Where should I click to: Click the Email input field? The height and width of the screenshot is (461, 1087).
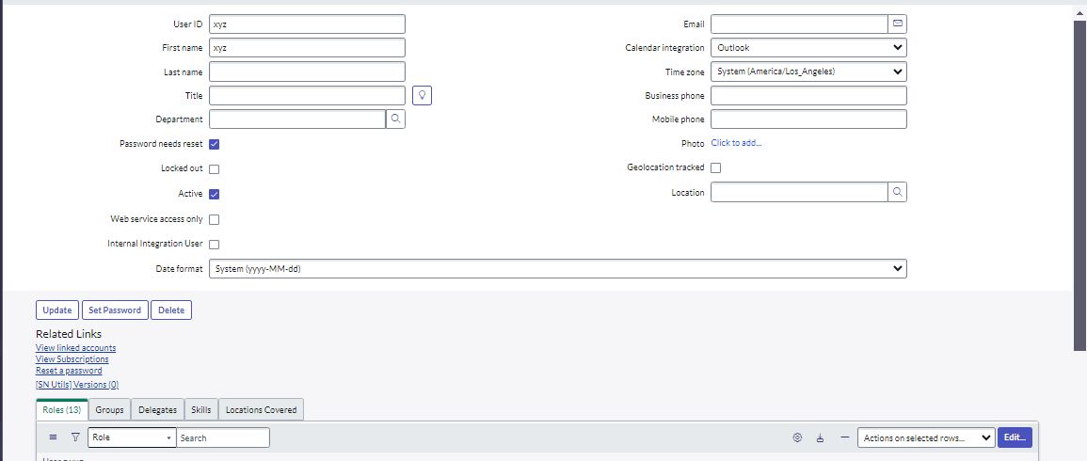tap(799, 24)
